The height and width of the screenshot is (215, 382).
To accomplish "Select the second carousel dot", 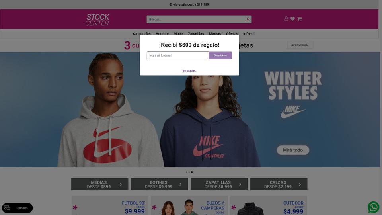I will pos(189,172).
